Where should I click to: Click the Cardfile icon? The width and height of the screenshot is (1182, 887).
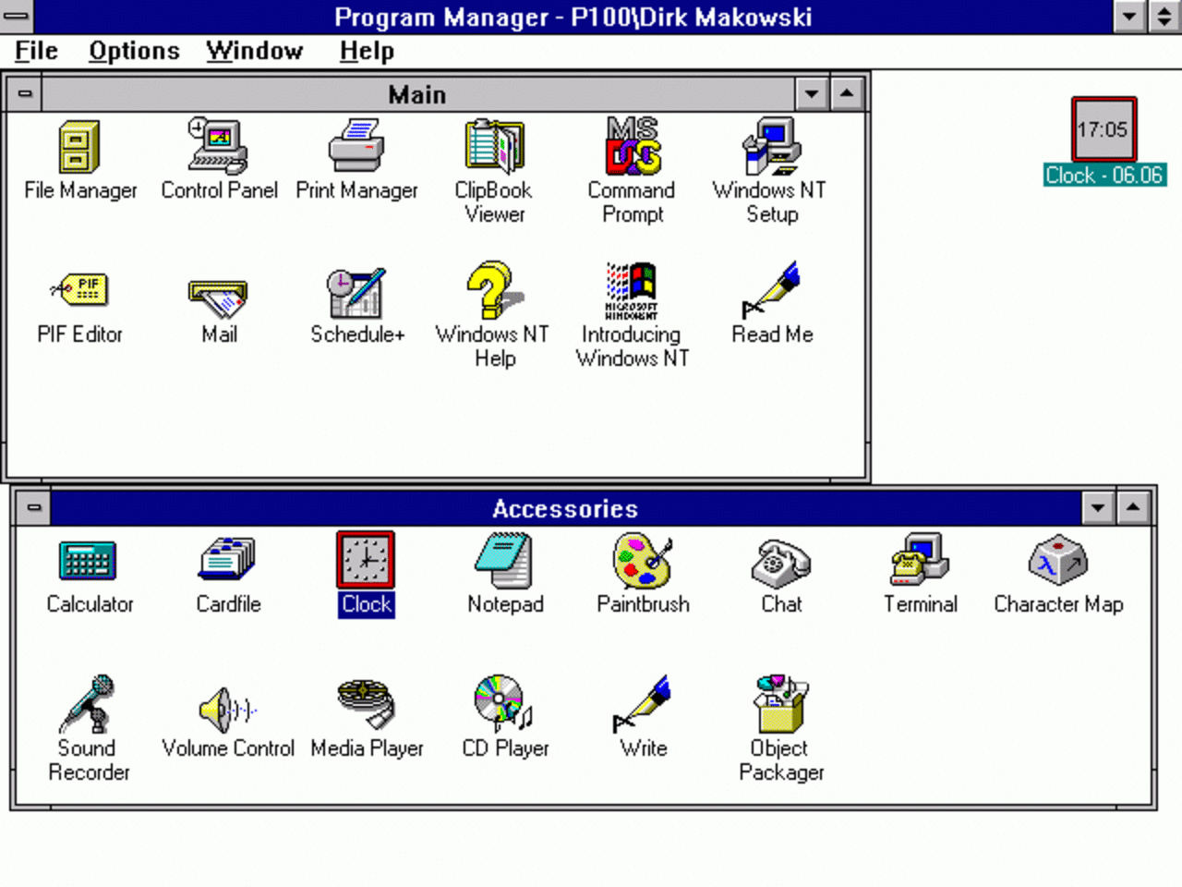[227, 560]
